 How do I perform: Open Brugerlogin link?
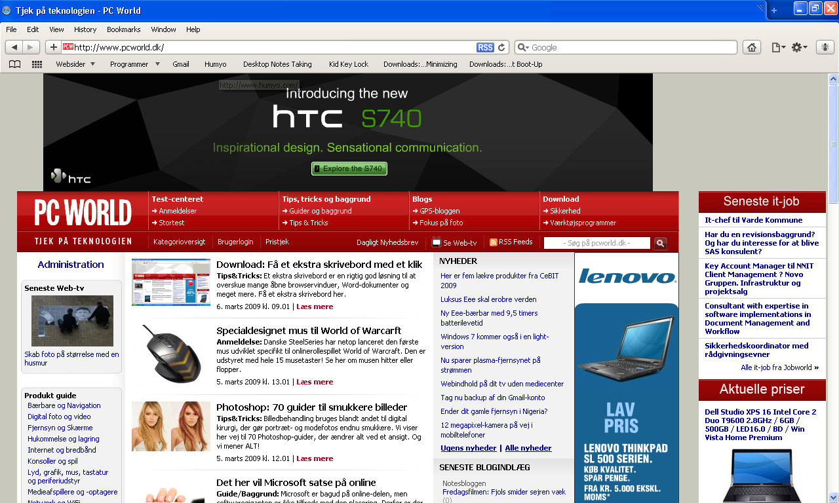[x=235, y=242]
